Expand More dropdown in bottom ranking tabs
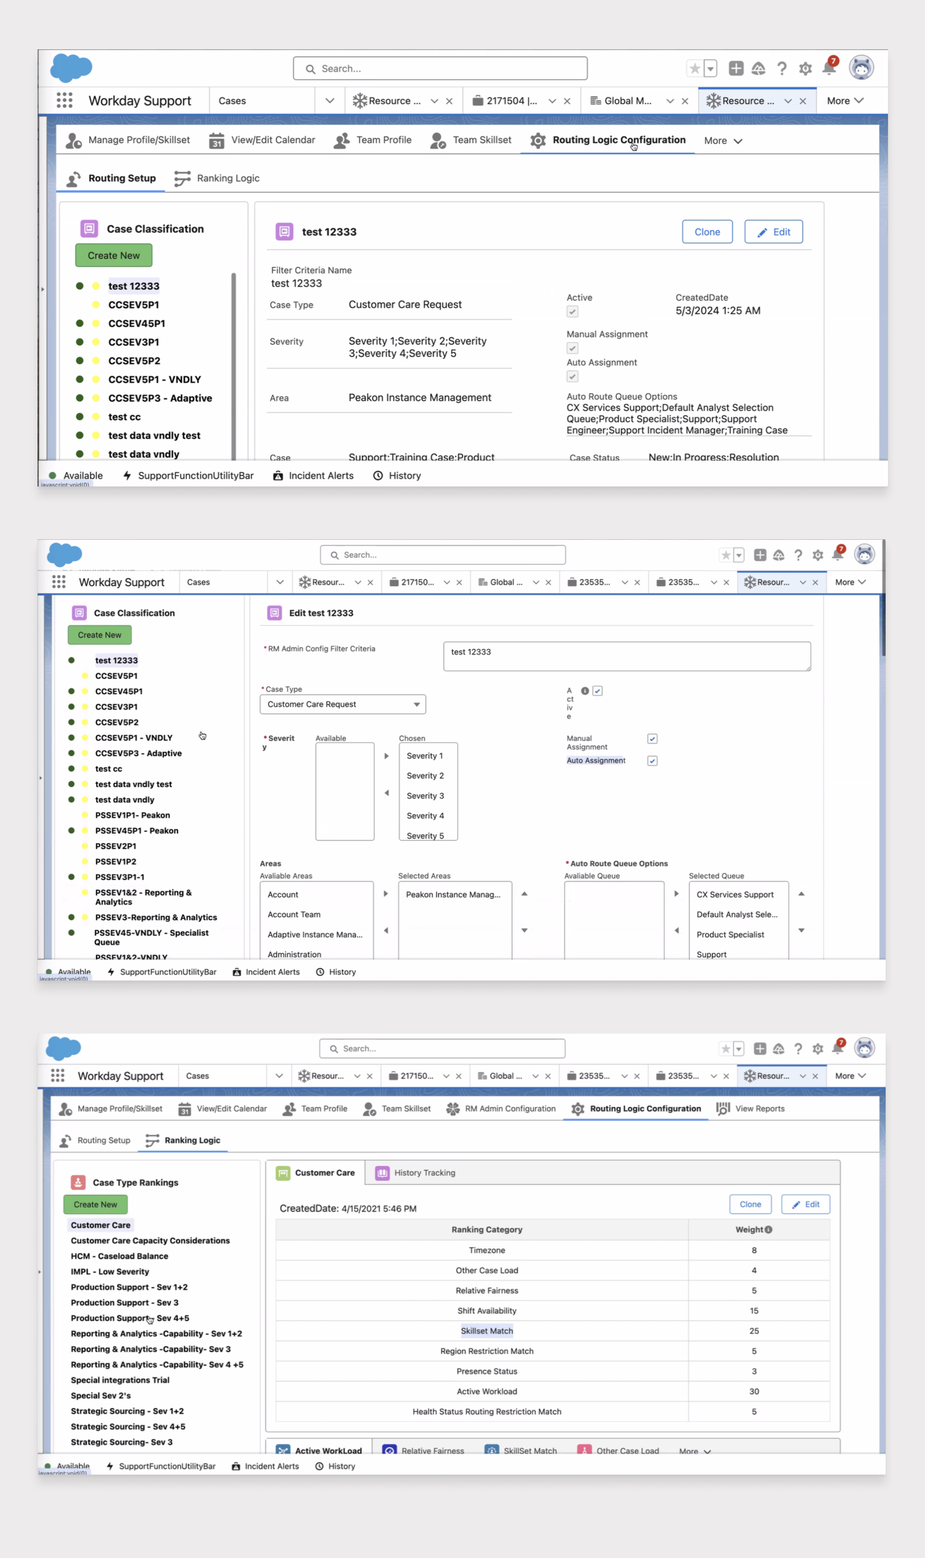 (695, 1451)
